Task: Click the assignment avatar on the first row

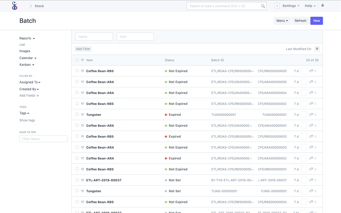Action: 304,71
